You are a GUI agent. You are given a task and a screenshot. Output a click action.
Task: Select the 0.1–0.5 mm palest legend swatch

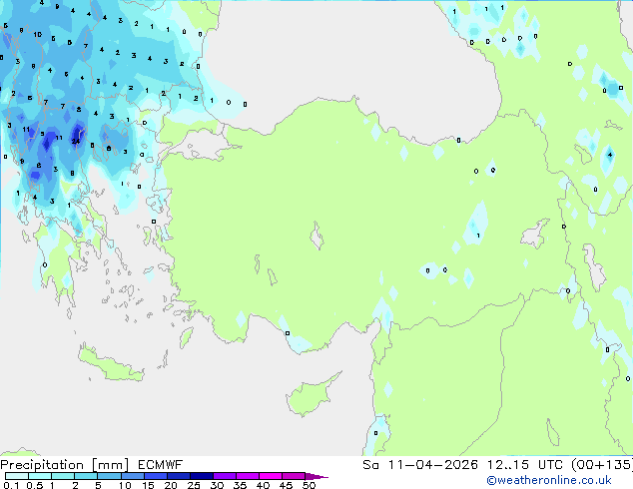(x=17, y=476)
